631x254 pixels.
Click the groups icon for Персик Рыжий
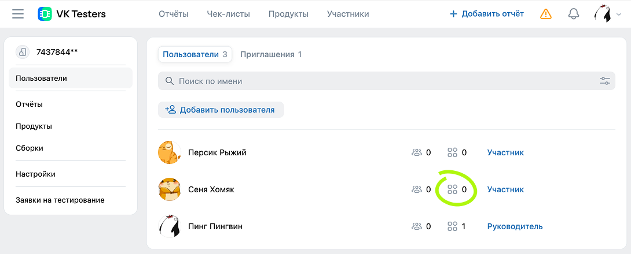(x=416, y=152)
